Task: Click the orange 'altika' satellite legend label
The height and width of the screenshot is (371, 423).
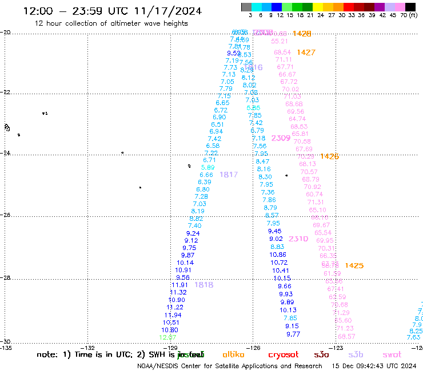Action: coord(233,354)
